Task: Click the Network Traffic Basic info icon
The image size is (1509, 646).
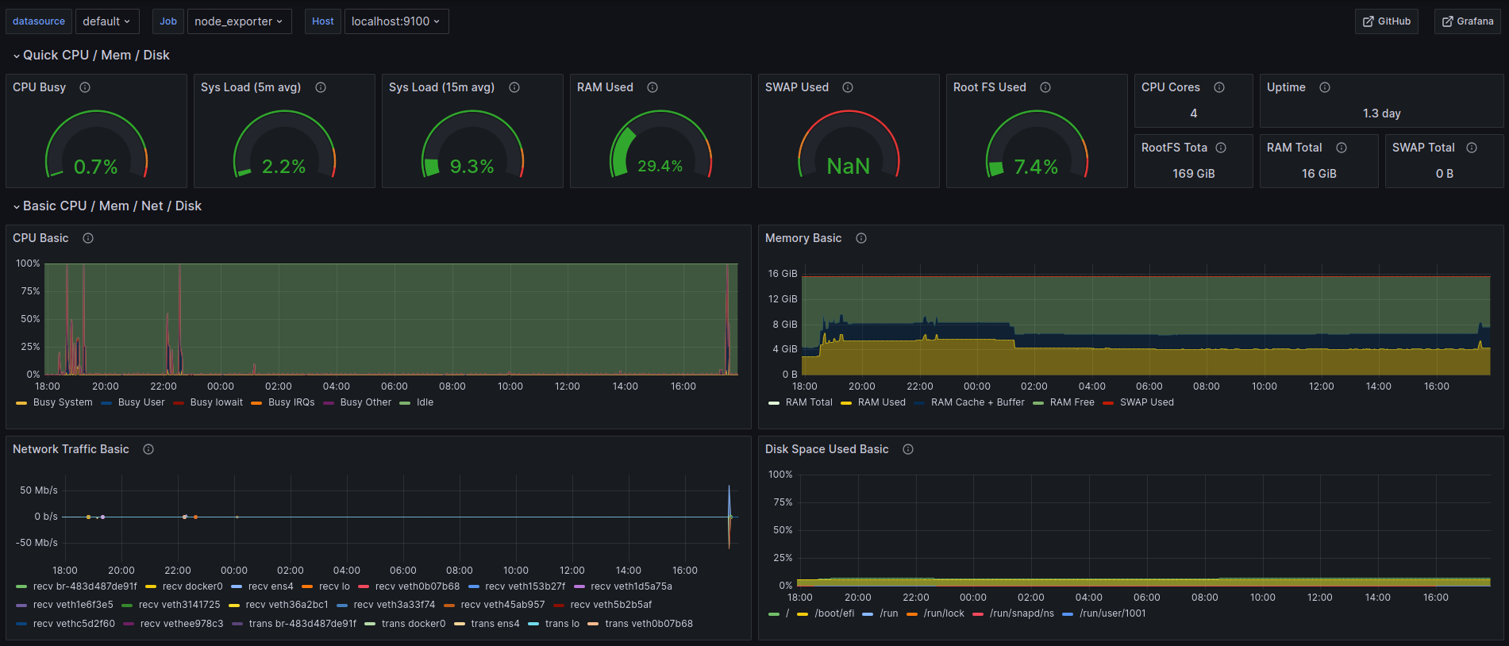Action: 148,449
